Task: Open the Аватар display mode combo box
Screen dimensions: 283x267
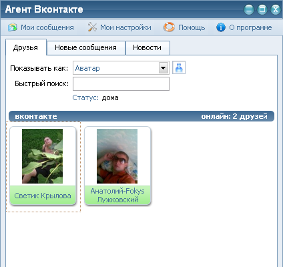Action: 121,68
